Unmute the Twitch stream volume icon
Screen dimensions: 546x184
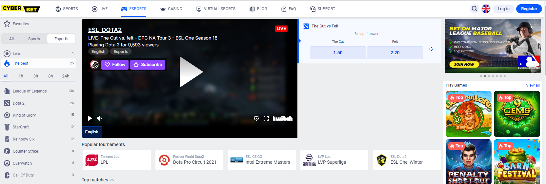click(100, 118)
